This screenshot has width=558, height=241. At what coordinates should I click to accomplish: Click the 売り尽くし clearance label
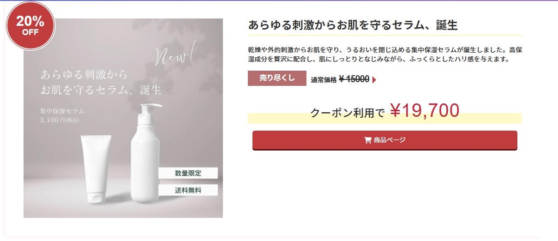[x=277, y=78]
